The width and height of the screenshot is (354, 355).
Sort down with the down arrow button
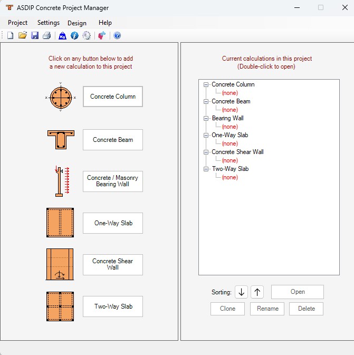point(241,292)
